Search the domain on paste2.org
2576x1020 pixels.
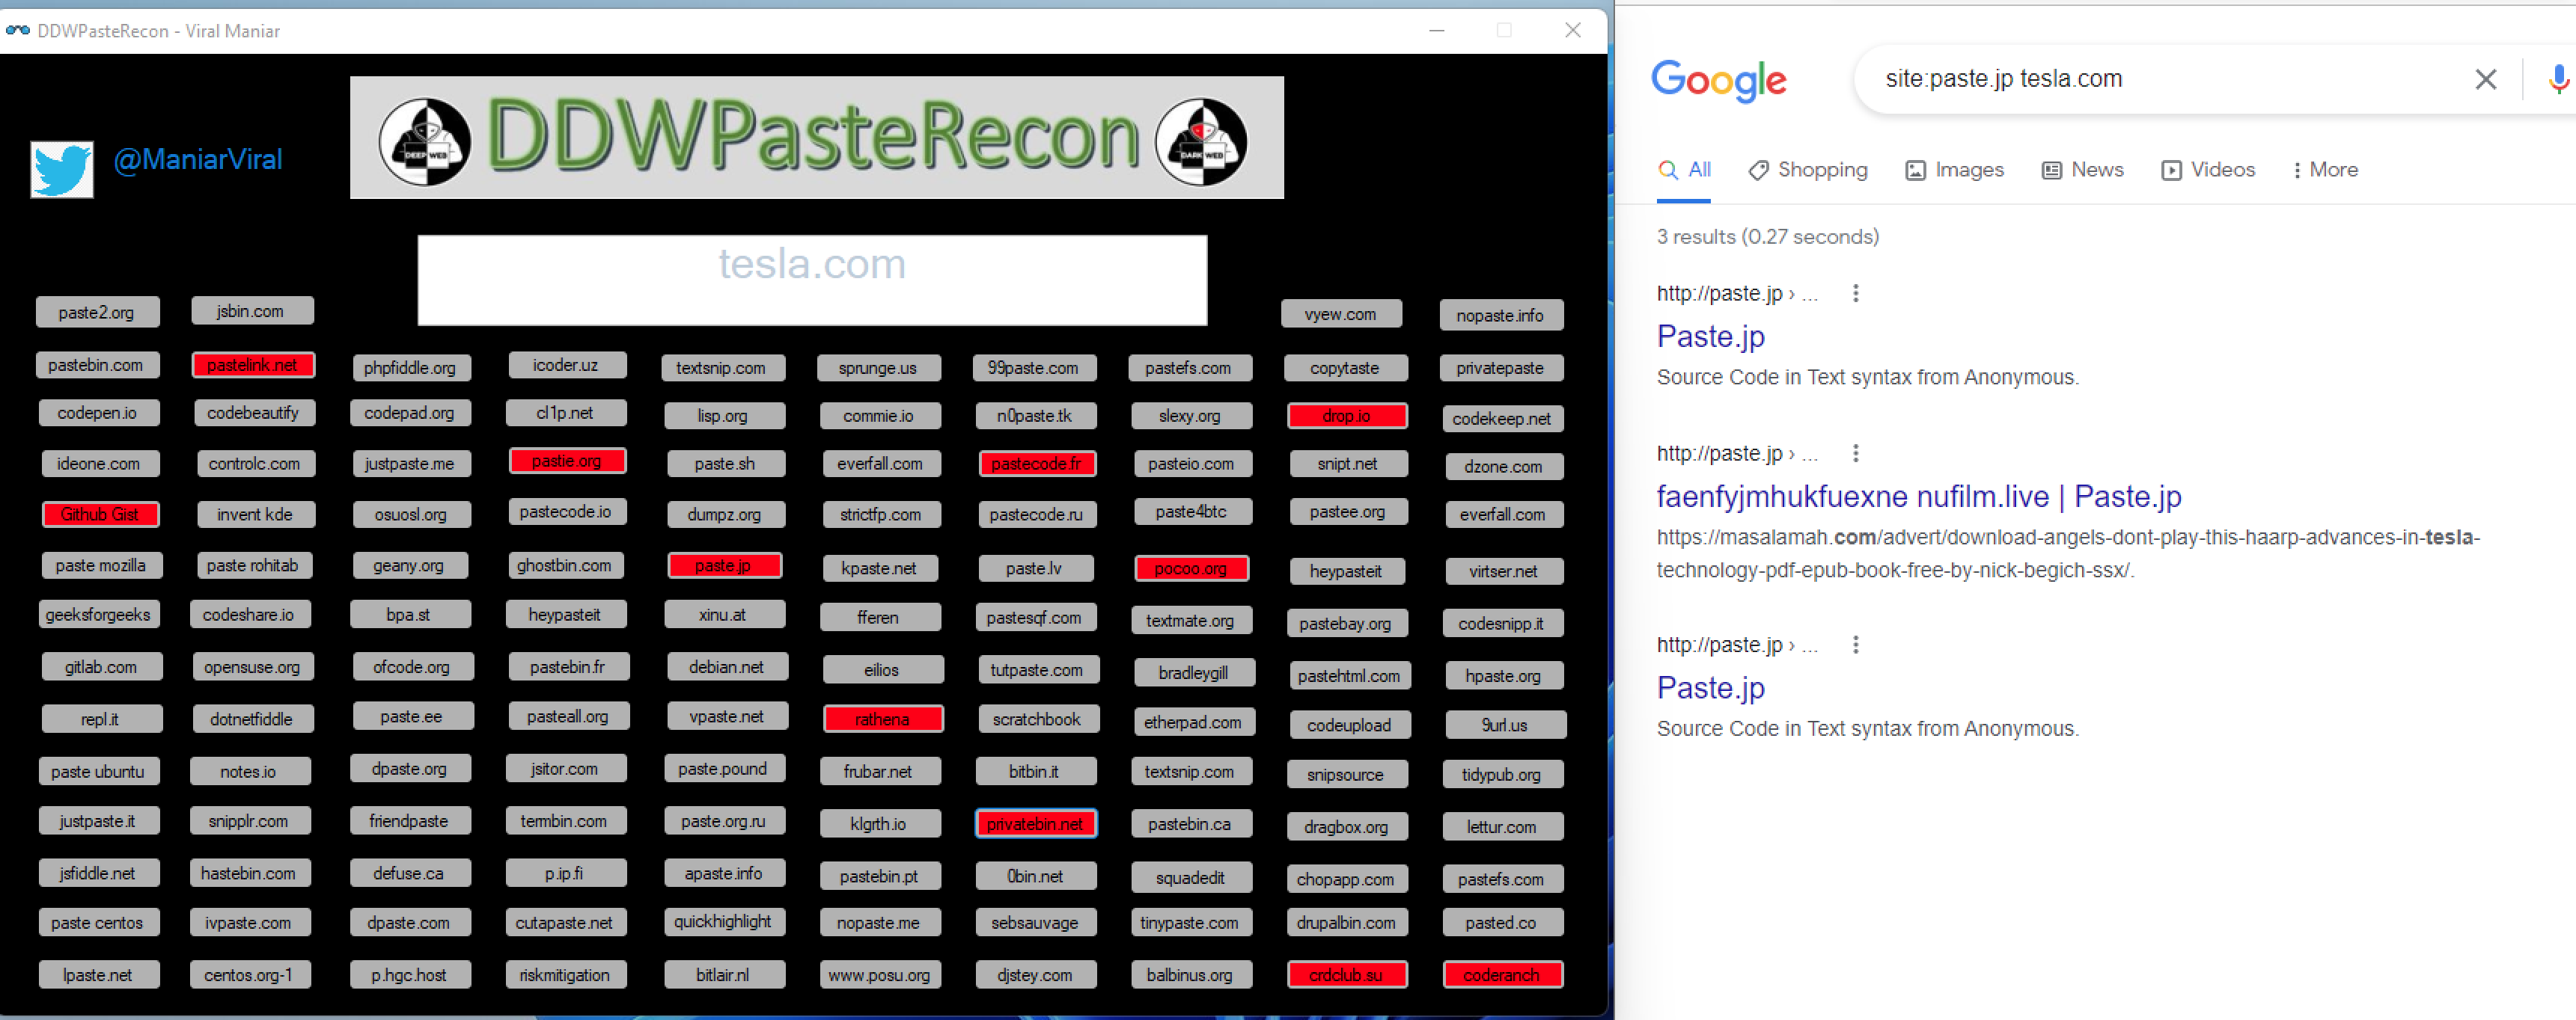(x=97, y=312)
